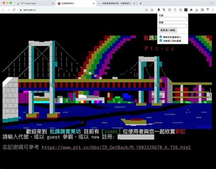Toggle the black PTT Auto Login extension icon

point(186,10)
